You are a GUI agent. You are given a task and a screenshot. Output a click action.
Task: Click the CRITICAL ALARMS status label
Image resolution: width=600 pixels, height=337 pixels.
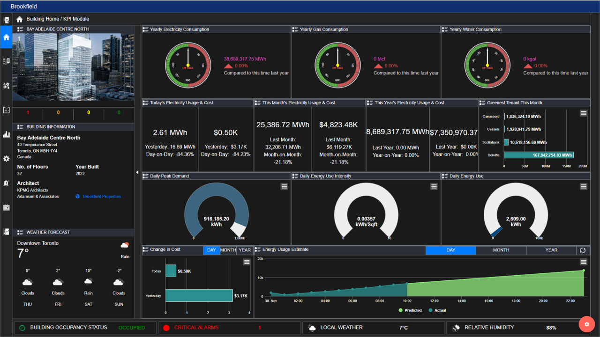(x=196, y=328)
